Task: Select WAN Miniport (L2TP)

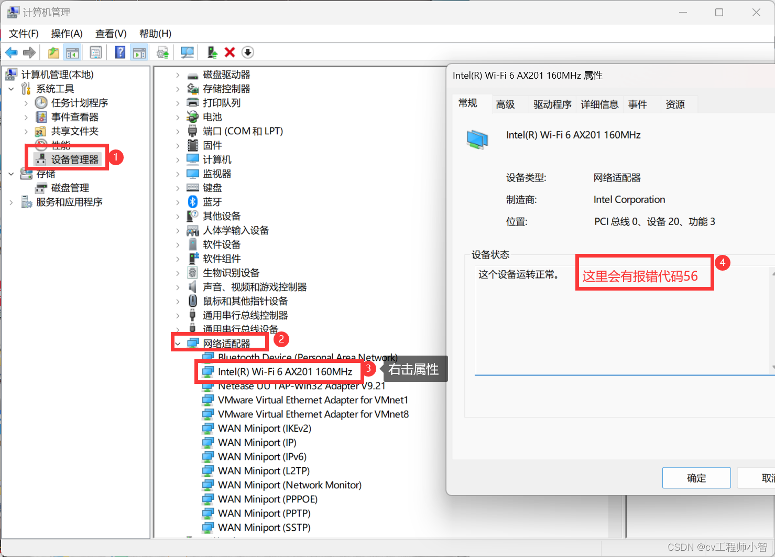Action: point(264,471)
